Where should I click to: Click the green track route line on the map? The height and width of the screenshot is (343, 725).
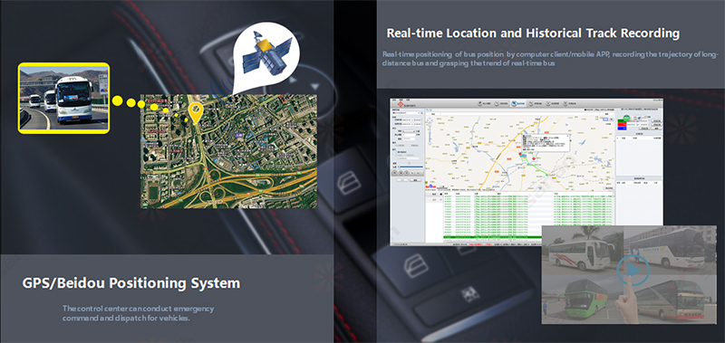click(x=536, y=167)
